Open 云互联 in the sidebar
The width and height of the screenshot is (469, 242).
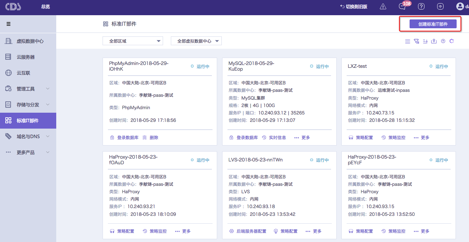coord(28,73)
